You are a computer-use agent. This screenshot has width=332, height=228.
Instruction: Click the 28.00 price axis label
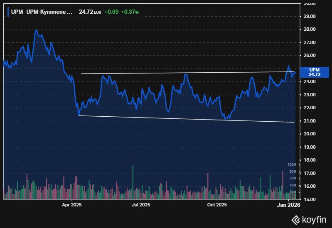(x=310, y=29)
